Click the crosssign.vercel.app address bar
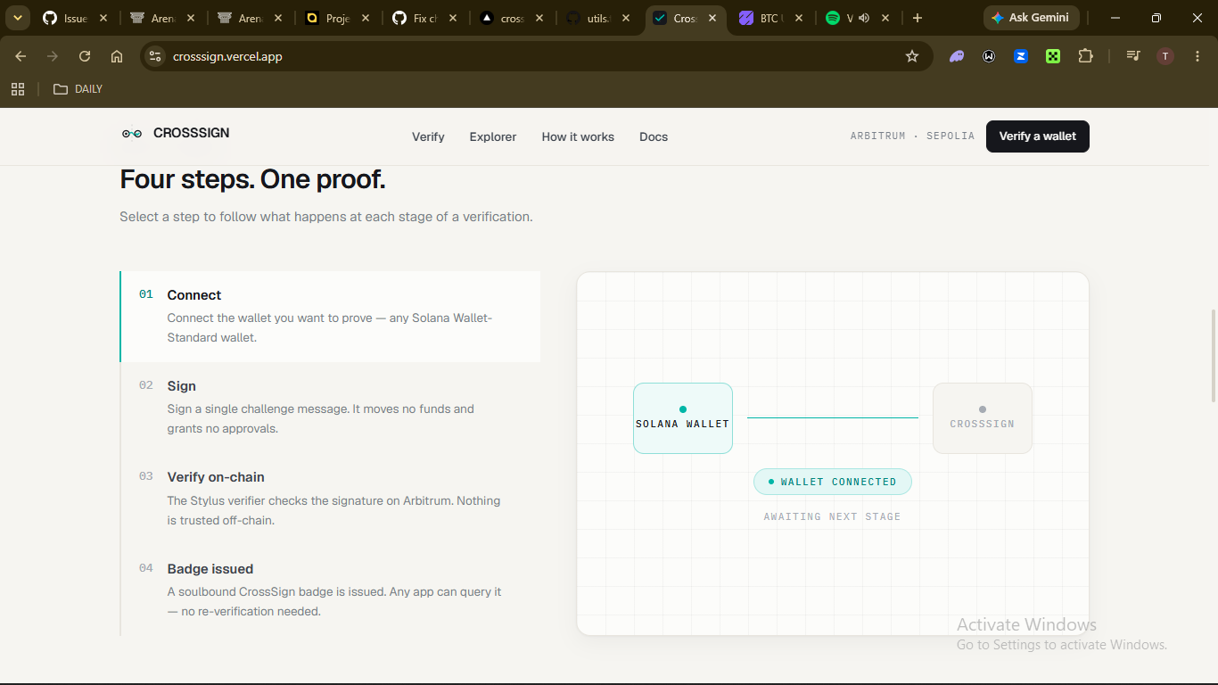This screenshot has height=685, width=1218. tap(535, 56)
